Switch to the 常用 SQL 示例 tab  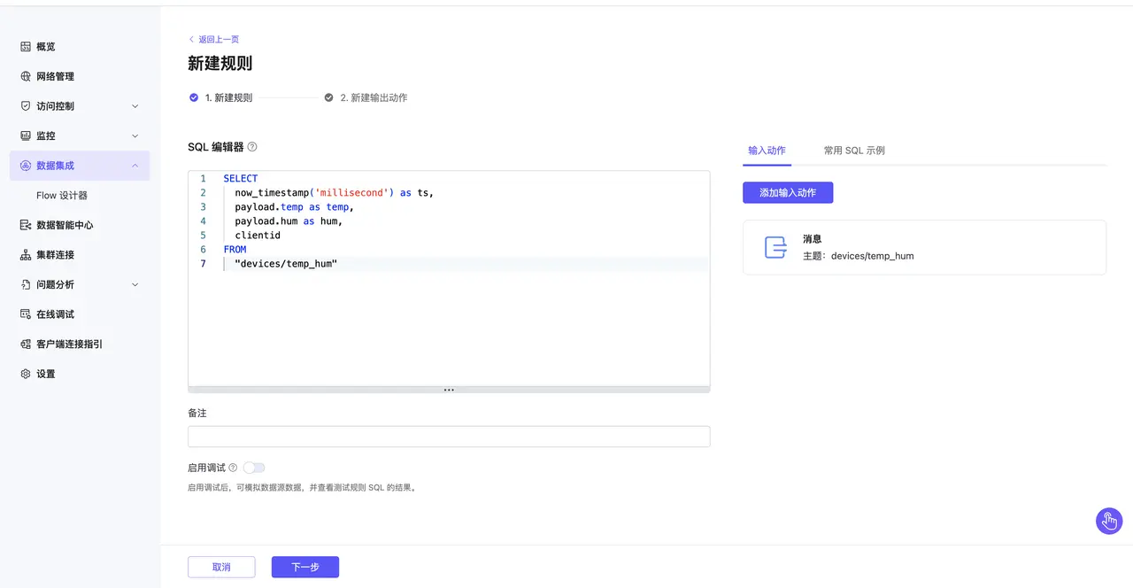point(854,151)
